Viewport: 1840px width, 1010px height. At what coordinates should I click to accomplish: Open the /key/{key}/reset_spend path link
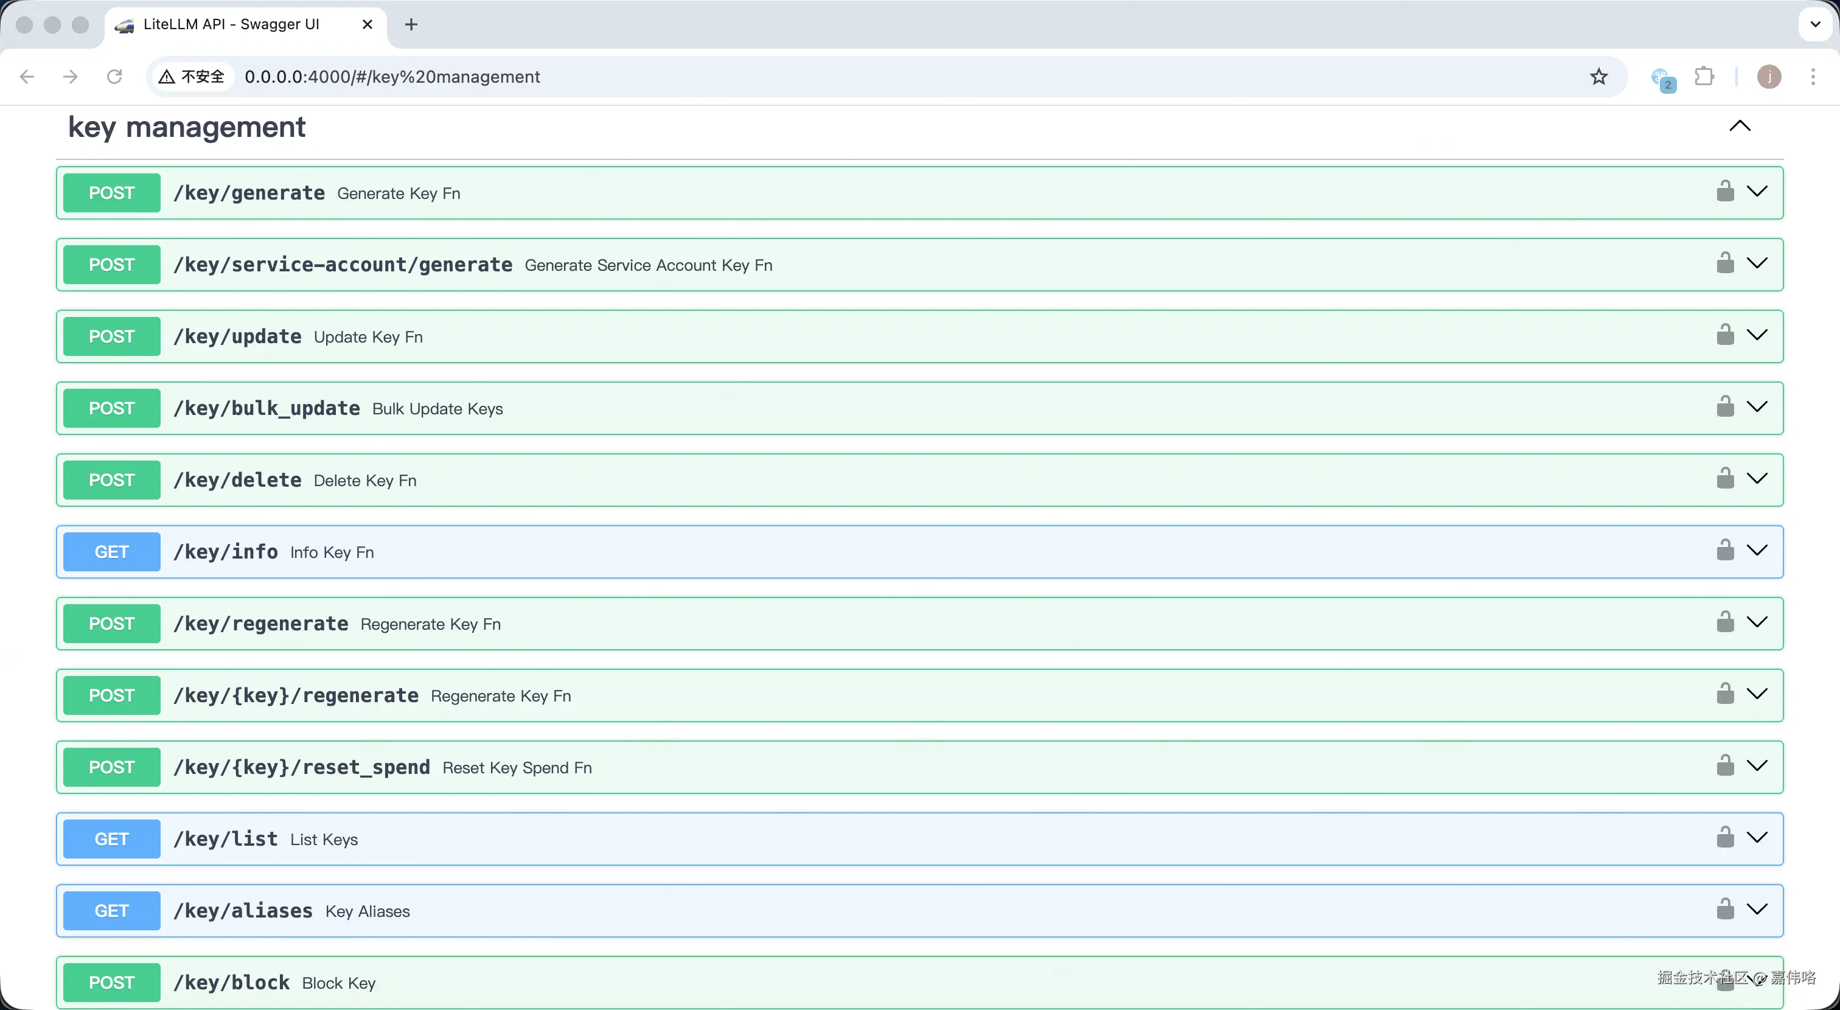301,767
